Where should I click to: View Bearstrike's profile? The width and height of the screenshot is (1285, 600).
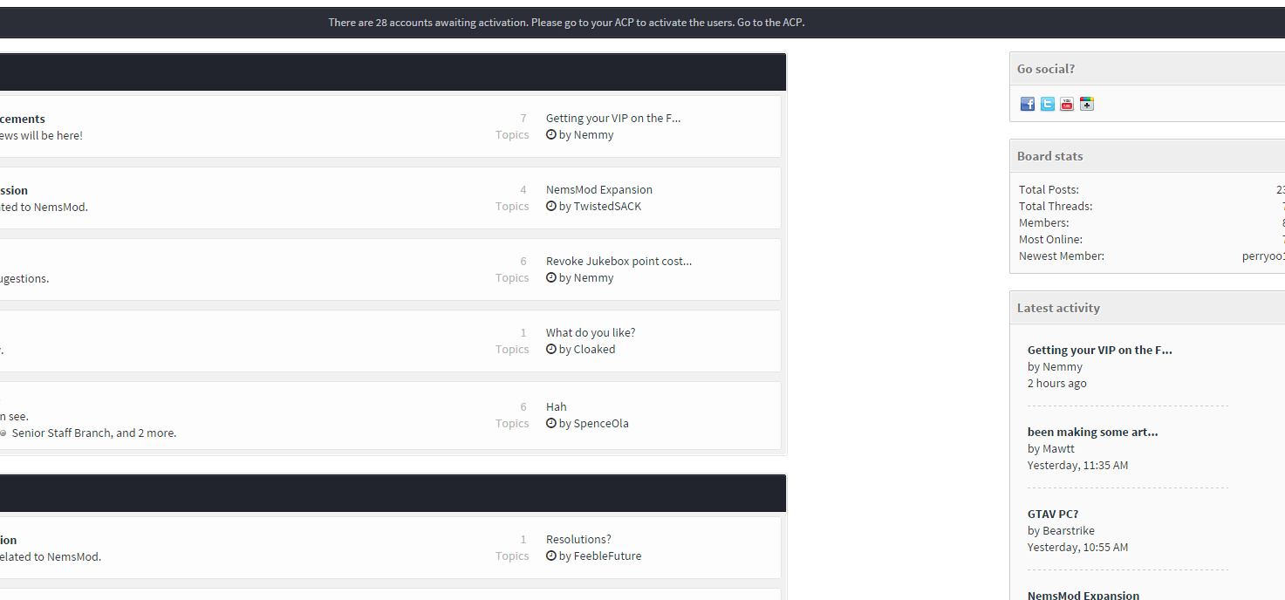point(1069,530)
